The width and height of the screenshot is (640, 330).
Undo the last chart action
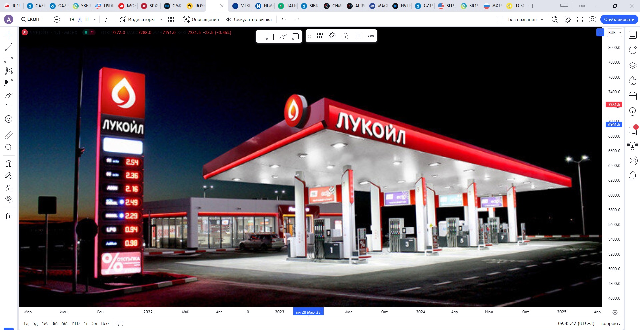click(284, 19)
